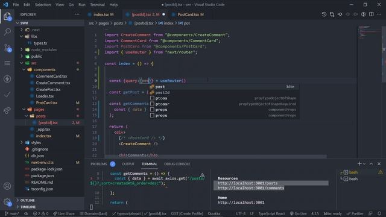
Task: Close the terminal panel
Action: [x=379, y=163]
